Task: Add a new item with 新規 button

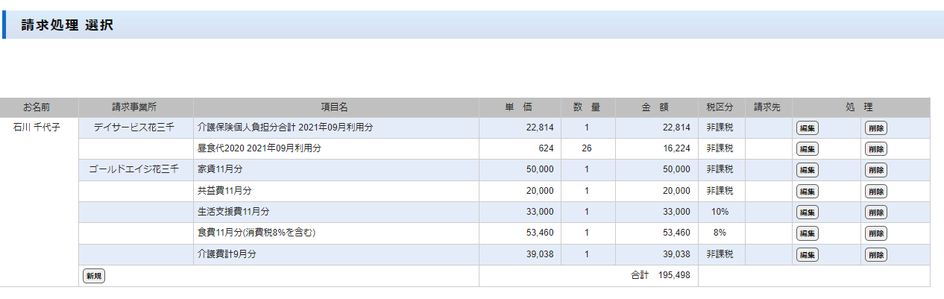Action: click(x=93, y=276)
